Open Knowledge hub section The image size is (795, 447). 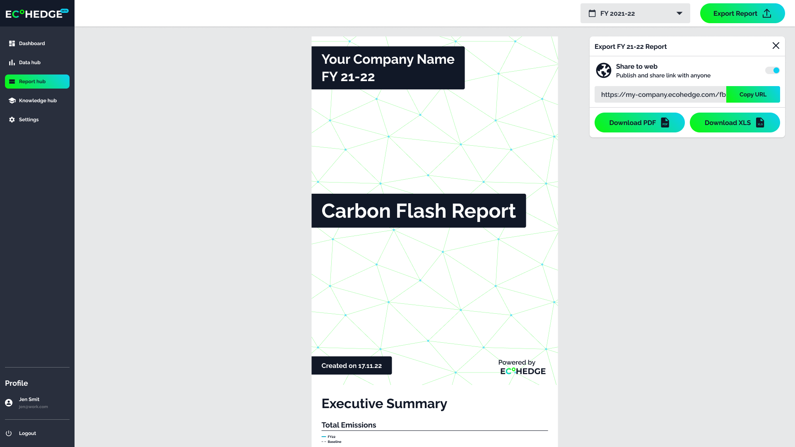[37, 101]
